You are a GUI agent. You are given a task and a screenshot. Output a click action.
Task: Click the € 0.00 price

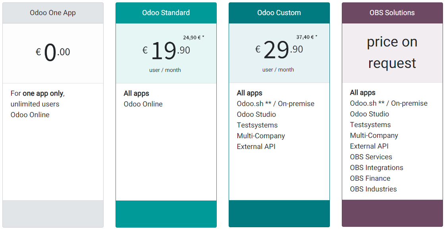click(x=53, y=52)
